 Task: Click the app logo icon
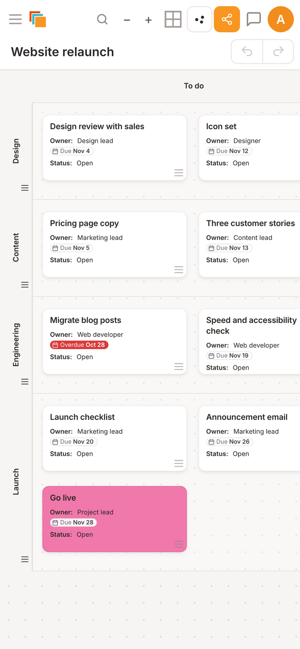[38, 19]
